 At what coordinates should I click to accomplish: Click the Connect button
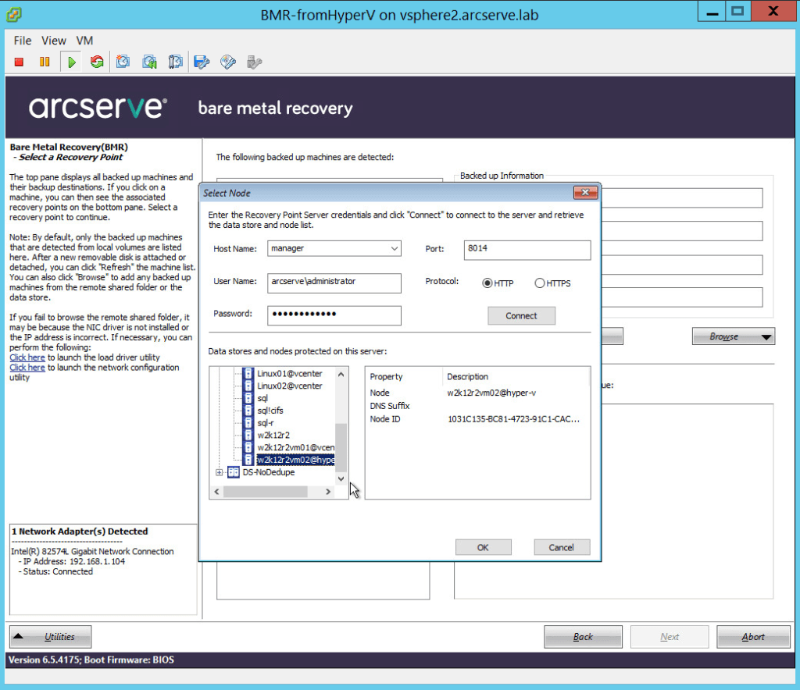(x=521, y=316)
